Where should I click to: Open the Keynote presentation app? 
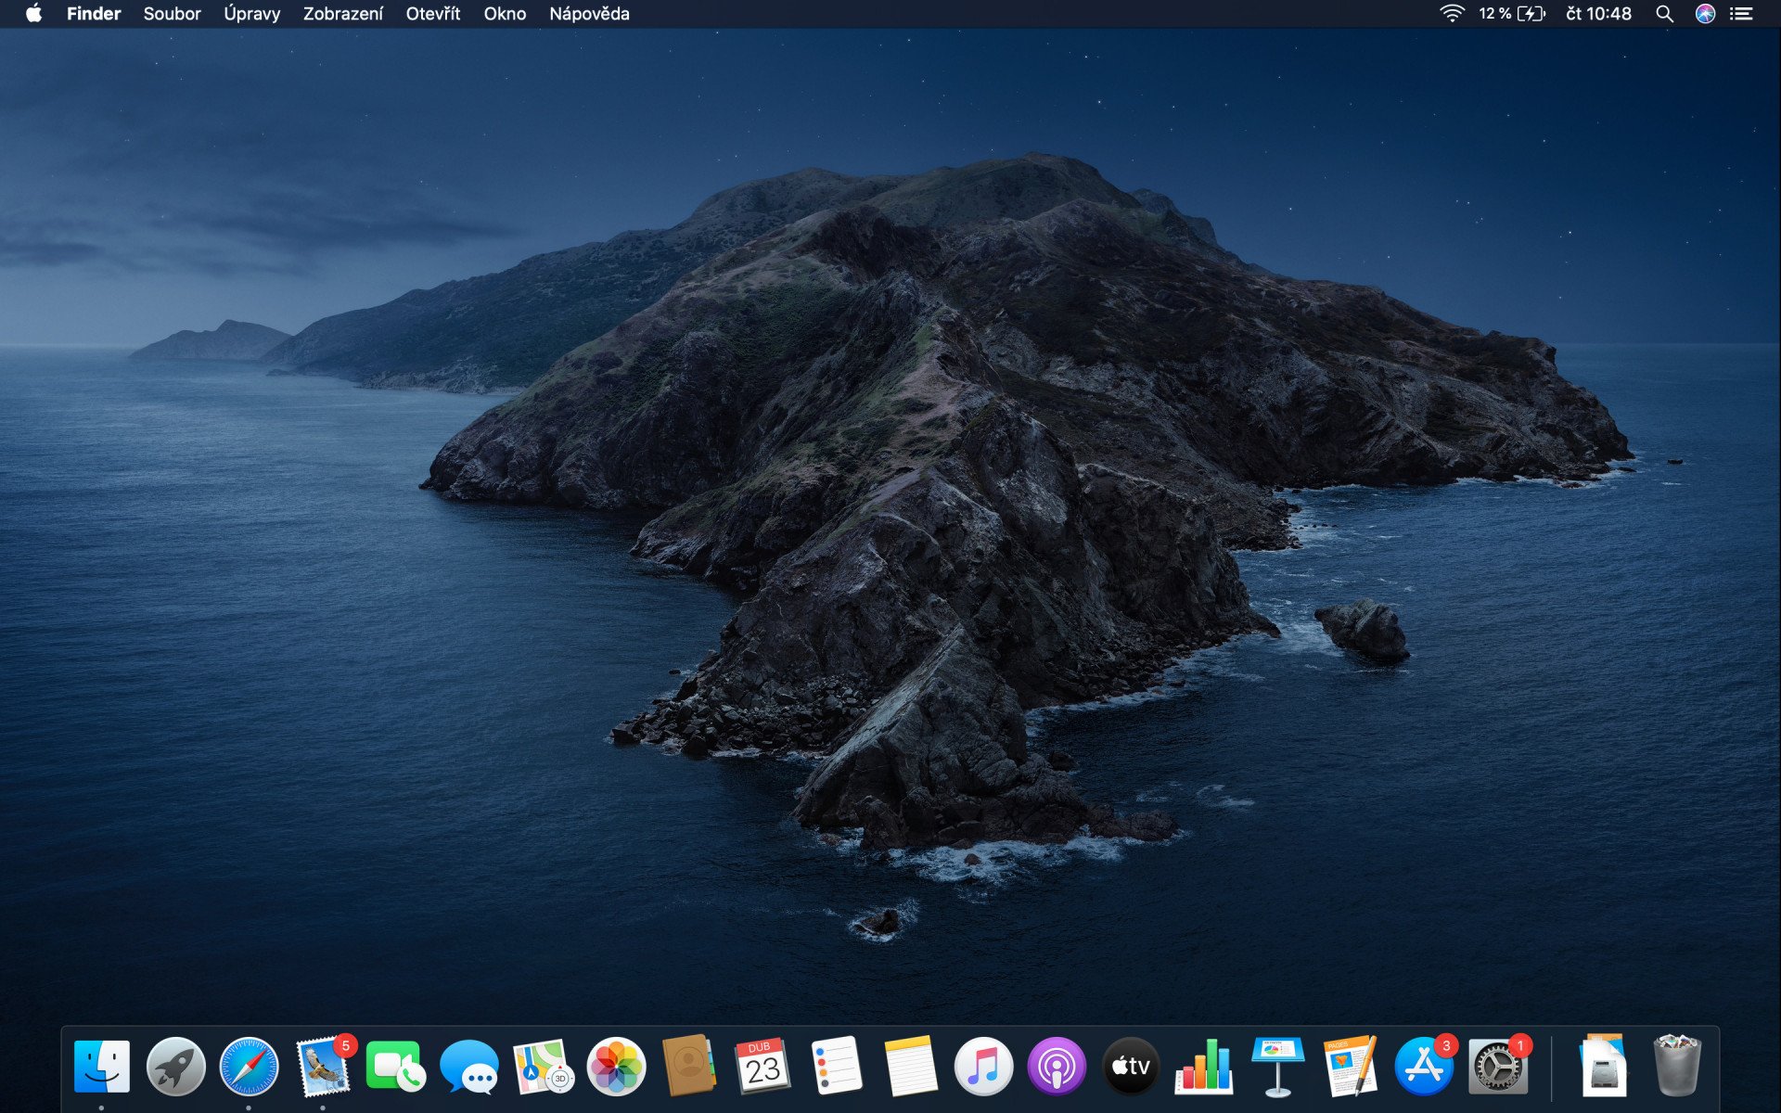click(1277, 1067)
